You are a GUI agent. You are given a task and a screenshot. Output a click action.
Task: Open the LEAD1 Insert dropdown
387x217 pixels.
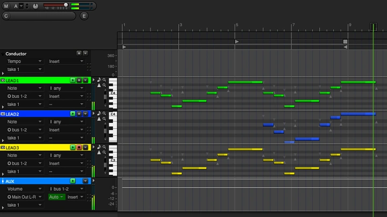(66, 96)
